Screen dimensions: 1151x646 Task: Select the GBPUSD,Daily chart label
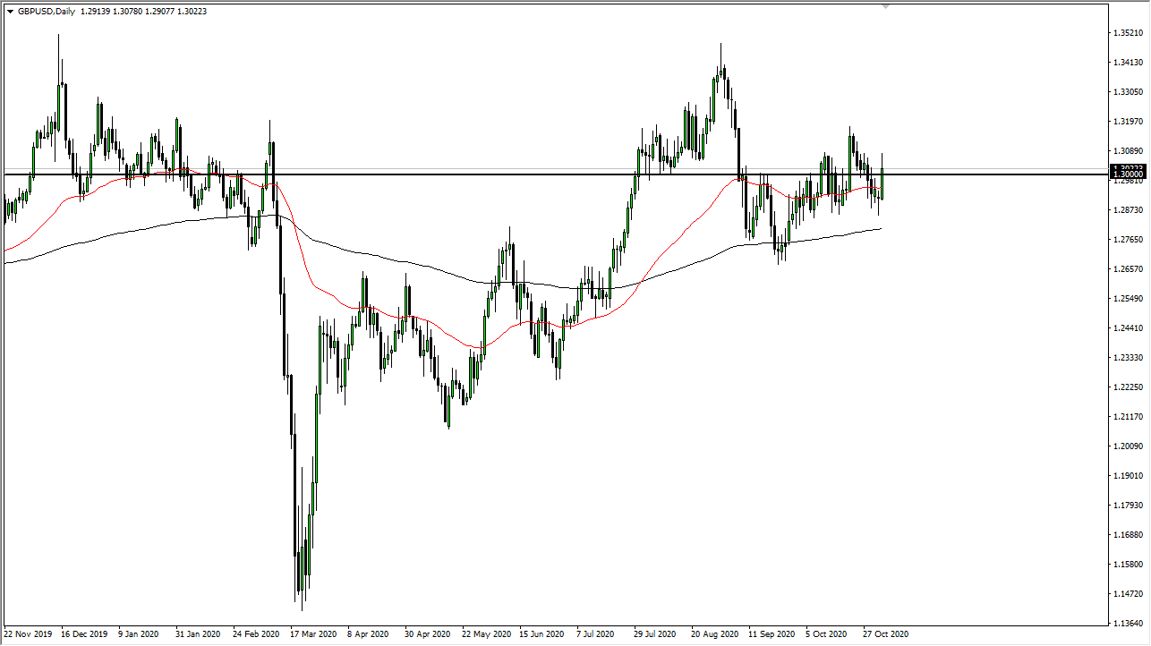[47, 13]
